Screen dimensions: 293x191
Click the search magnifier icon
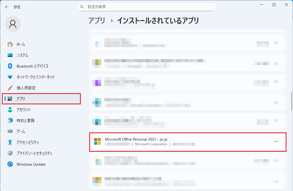pos(82,7)
